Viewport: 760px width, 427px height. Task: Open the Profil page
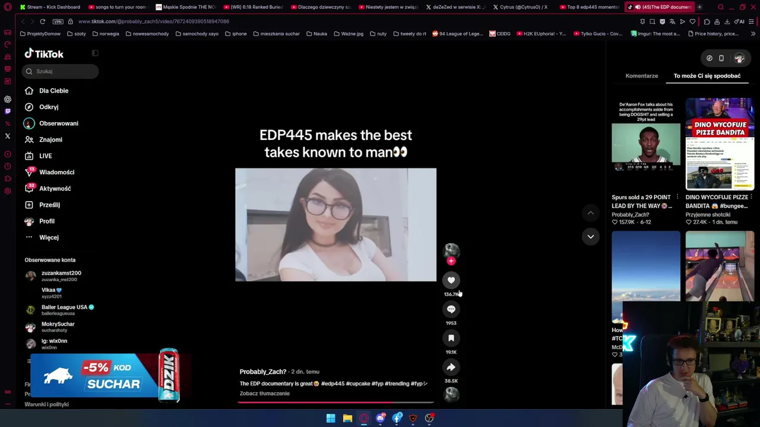point(39,221)
